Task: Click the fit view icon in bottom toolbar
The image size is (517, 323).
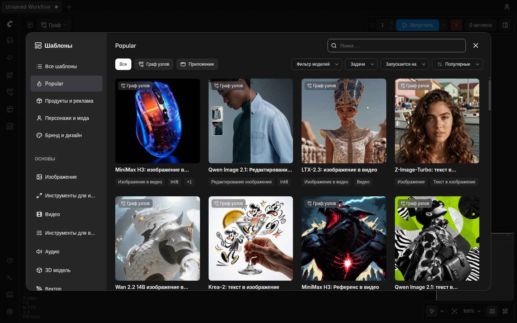Action: pyautogui.click(x=455, y=311)
